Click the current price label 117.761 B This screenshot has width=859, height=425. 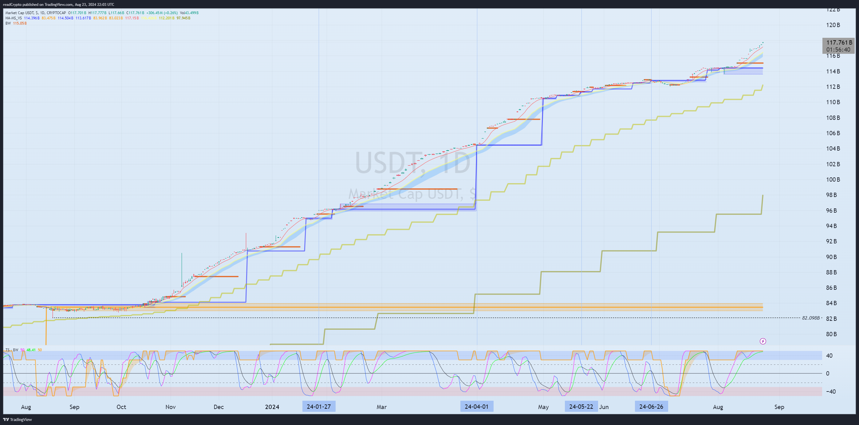point(839,42)
